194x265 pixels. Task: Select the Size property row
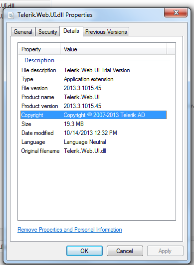(93, 124)
